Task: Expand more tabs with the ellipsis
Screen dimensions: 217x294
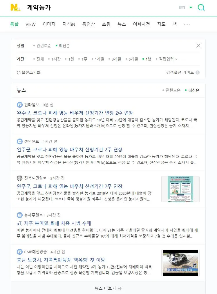Action: point(187,24)
